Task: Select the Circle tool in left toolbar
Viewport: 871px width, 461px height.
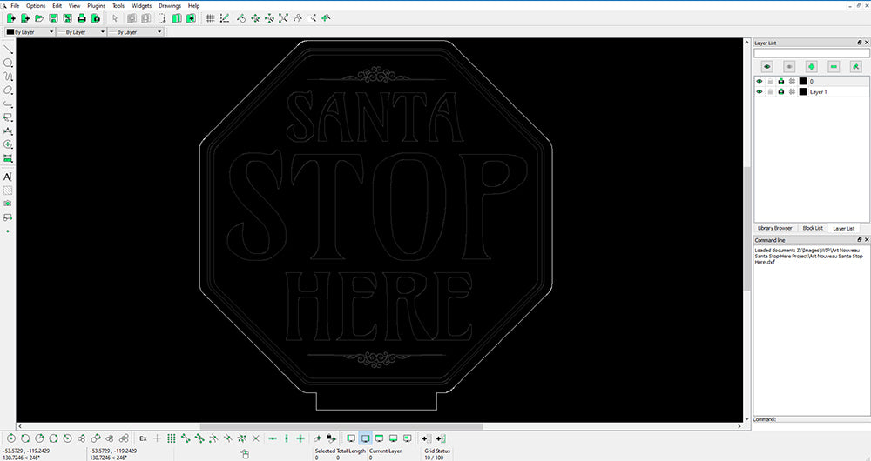Action: point(8,63)
